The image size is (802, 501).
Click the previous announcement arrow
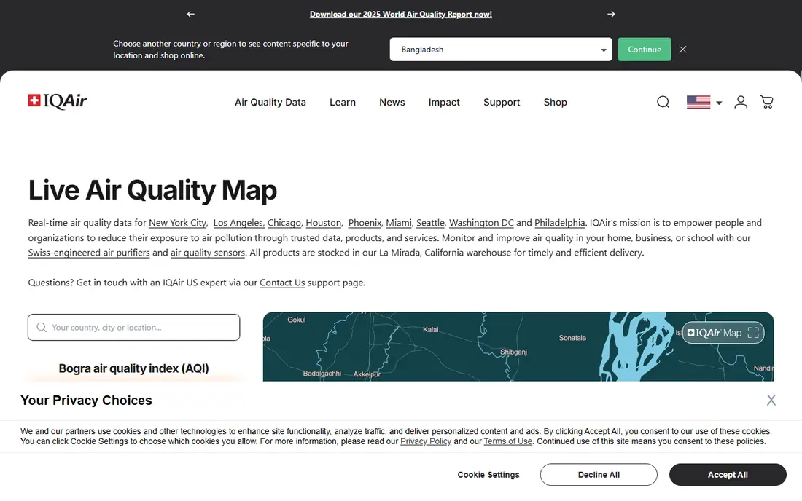pyautogui.click(x=191, y=15)
